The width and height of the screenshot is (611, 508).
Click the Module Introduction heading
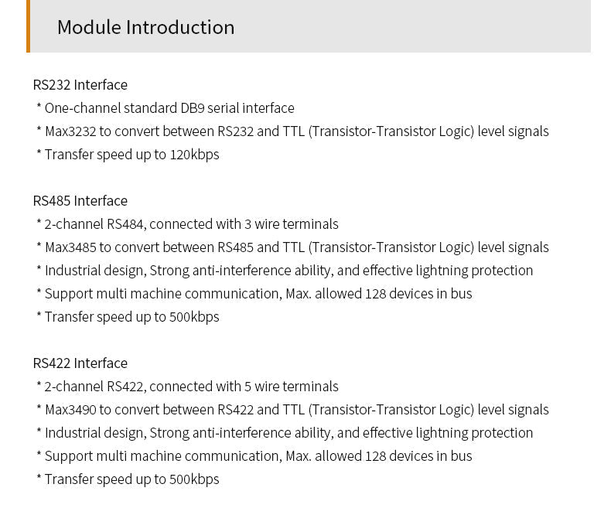tap(145, 27)
